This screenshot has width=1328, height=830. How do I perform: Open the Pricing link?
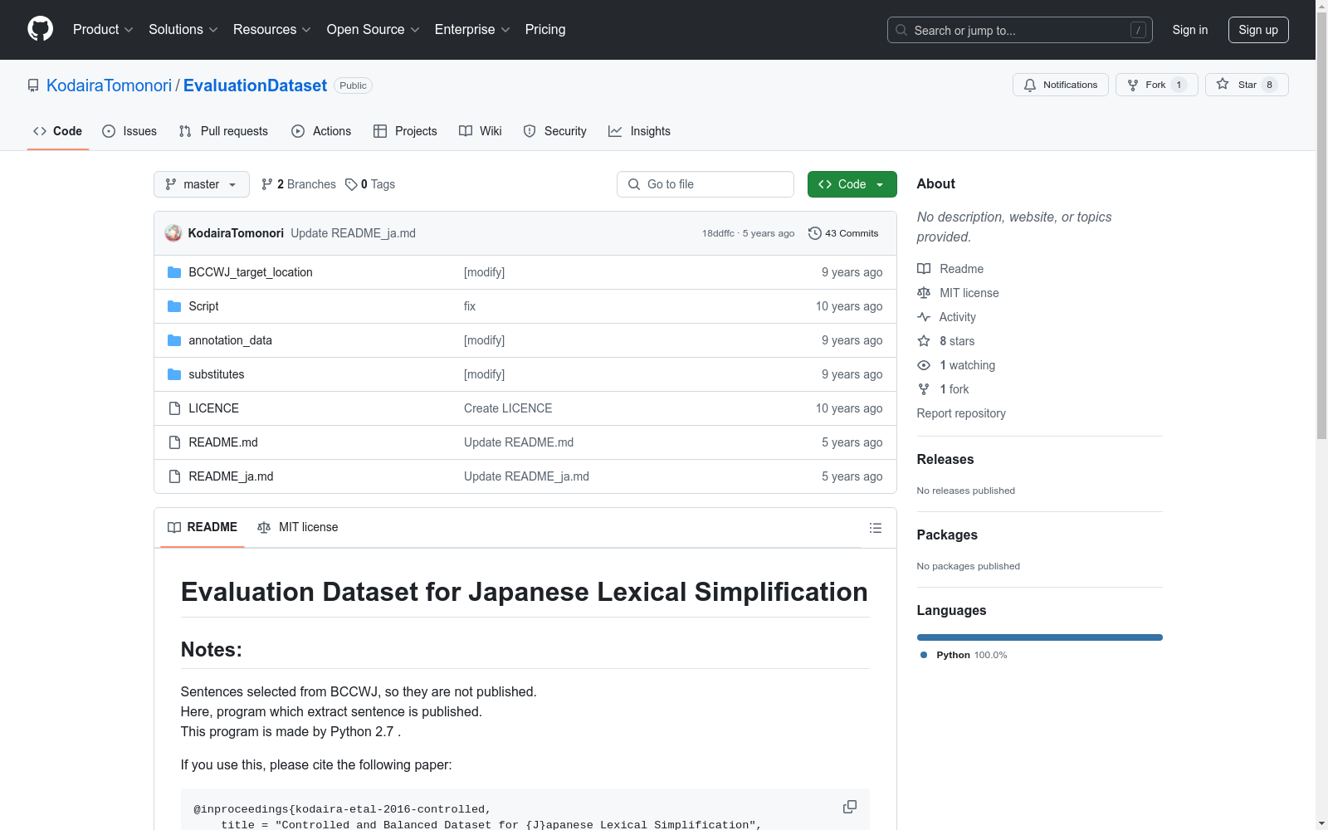[x=545, y=29]
